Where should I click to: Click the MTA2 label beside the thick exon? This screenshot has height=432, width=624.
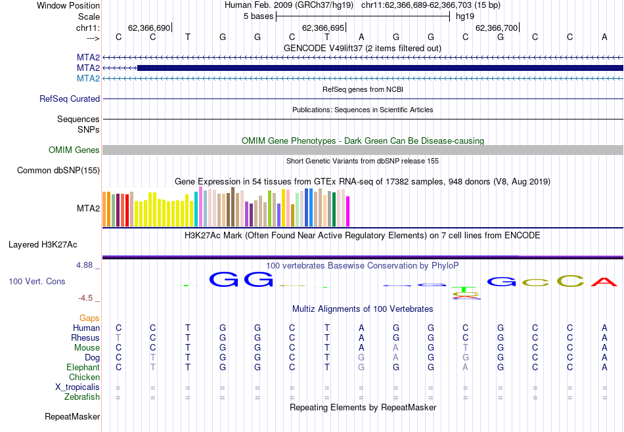pos(89,68)
